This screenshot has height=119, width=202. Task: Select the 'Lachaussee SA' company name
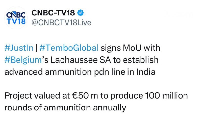point(81,60)
